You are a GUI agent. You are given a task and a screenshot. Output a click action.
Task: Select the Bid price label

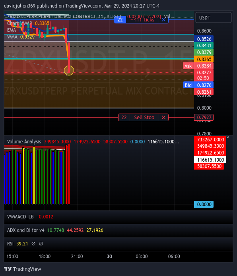click(188, 85)
